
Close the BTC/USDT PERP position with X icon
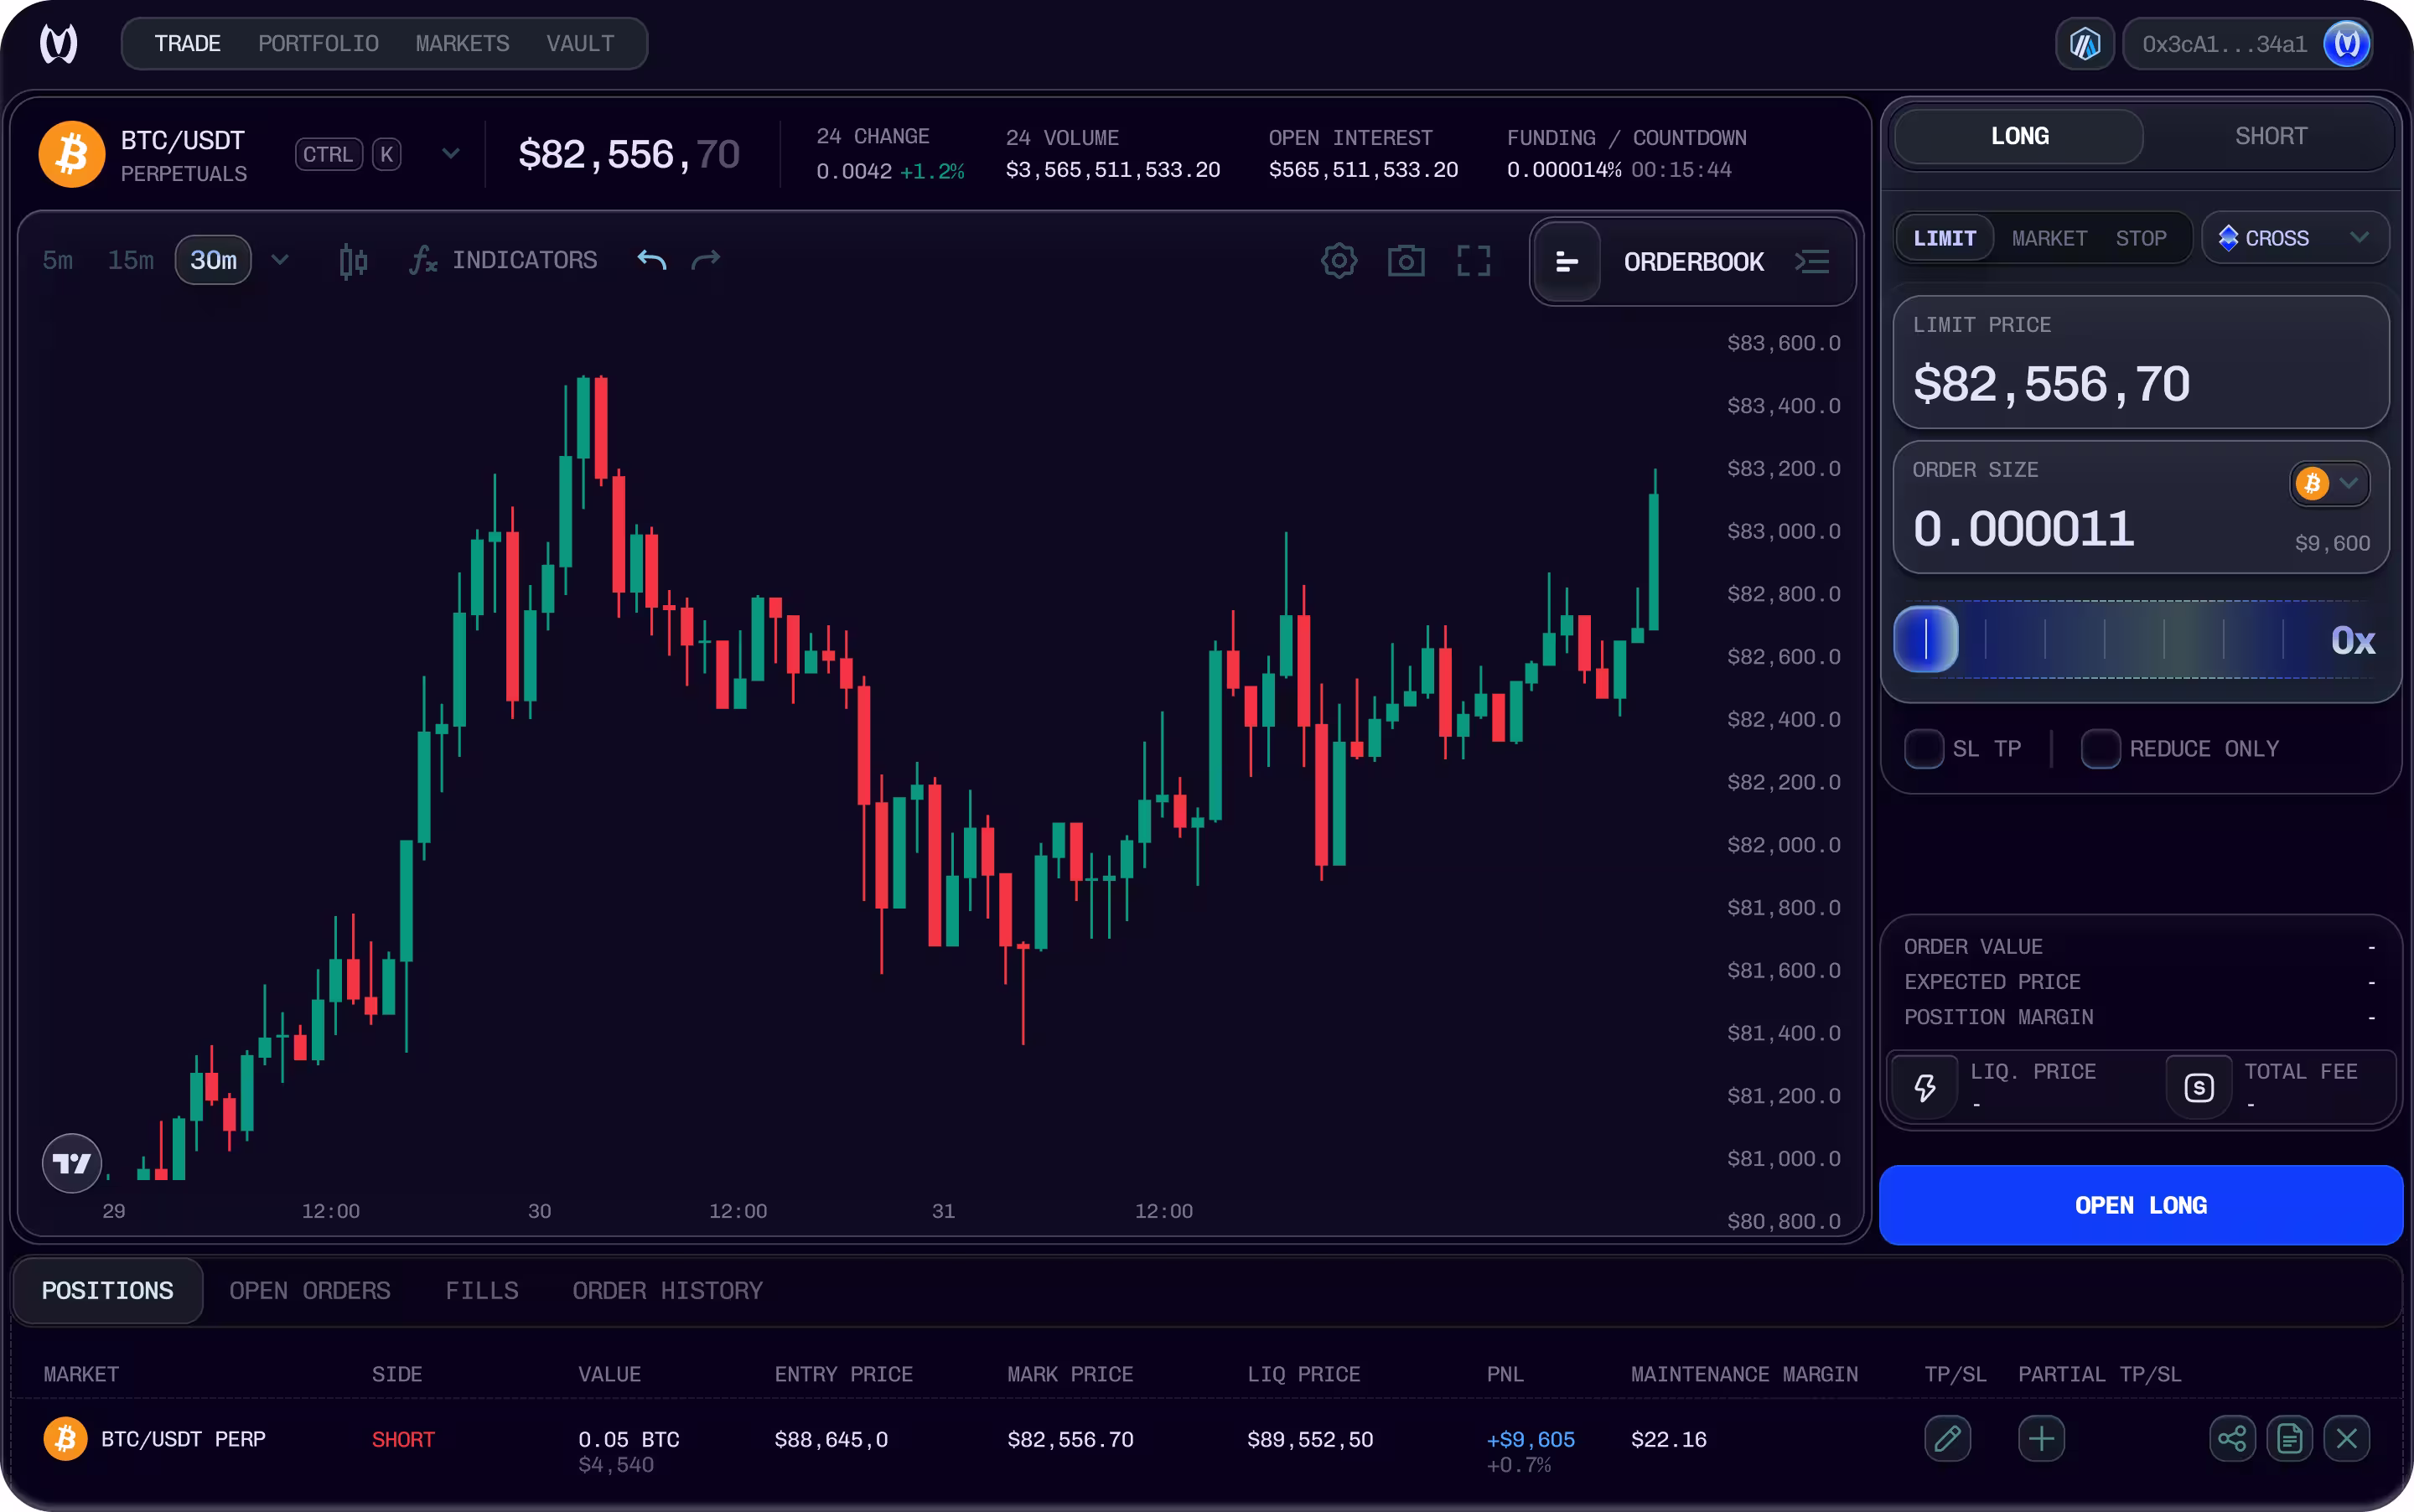(2347, 1438)
